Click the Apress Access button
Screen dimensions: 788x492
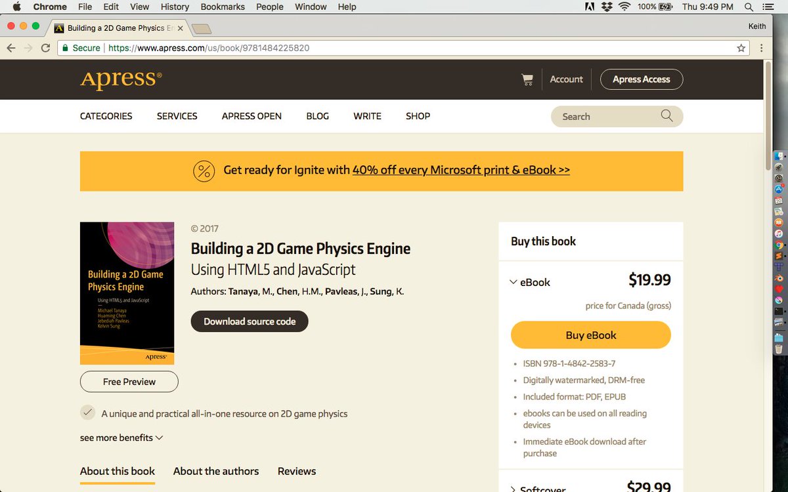coord(642,79)
